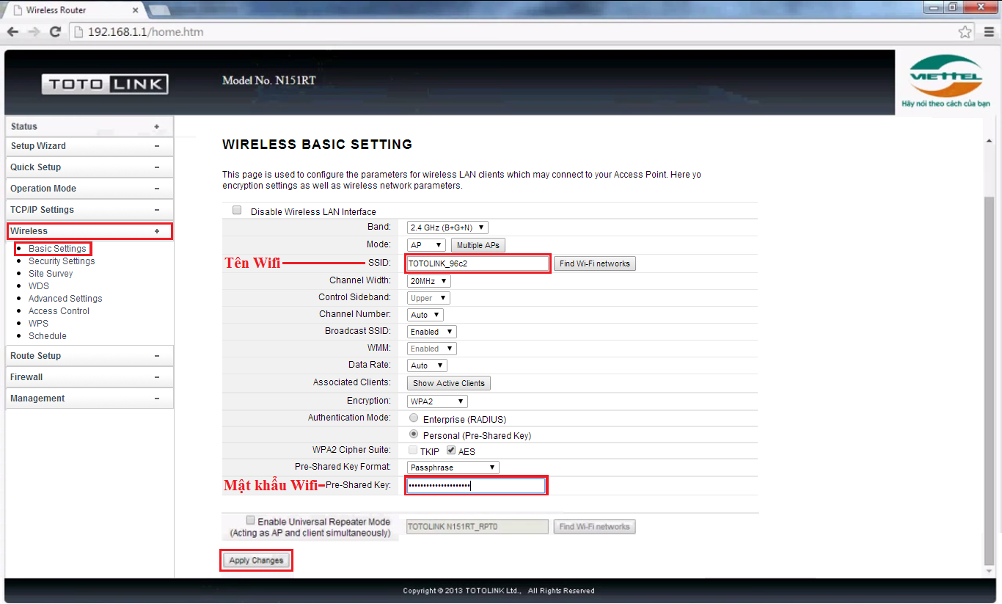This screenshot has width=1002, height=604.
Task: Open Security Settings page
Action: [x=62, y=261]
